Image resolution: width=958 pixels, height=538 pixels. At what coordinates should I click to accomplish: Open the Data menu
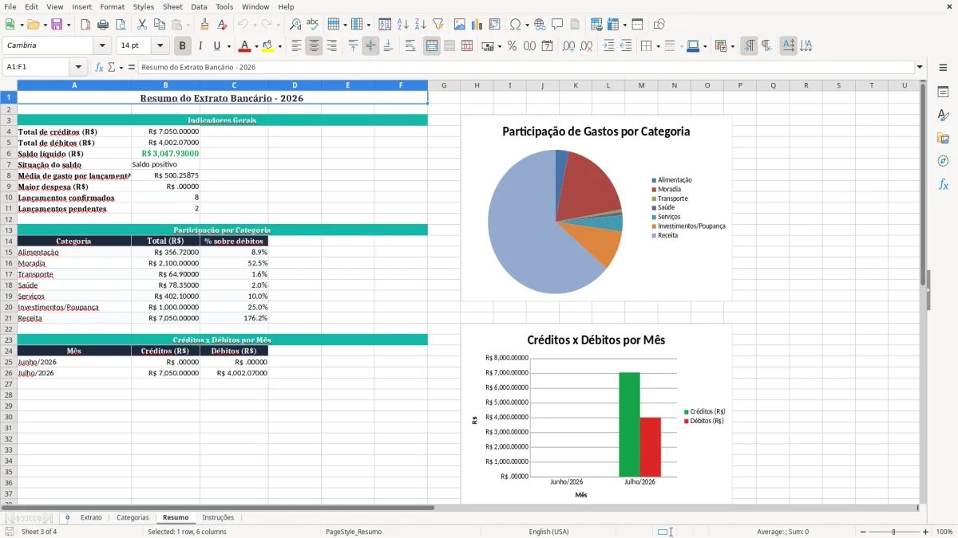199,6
